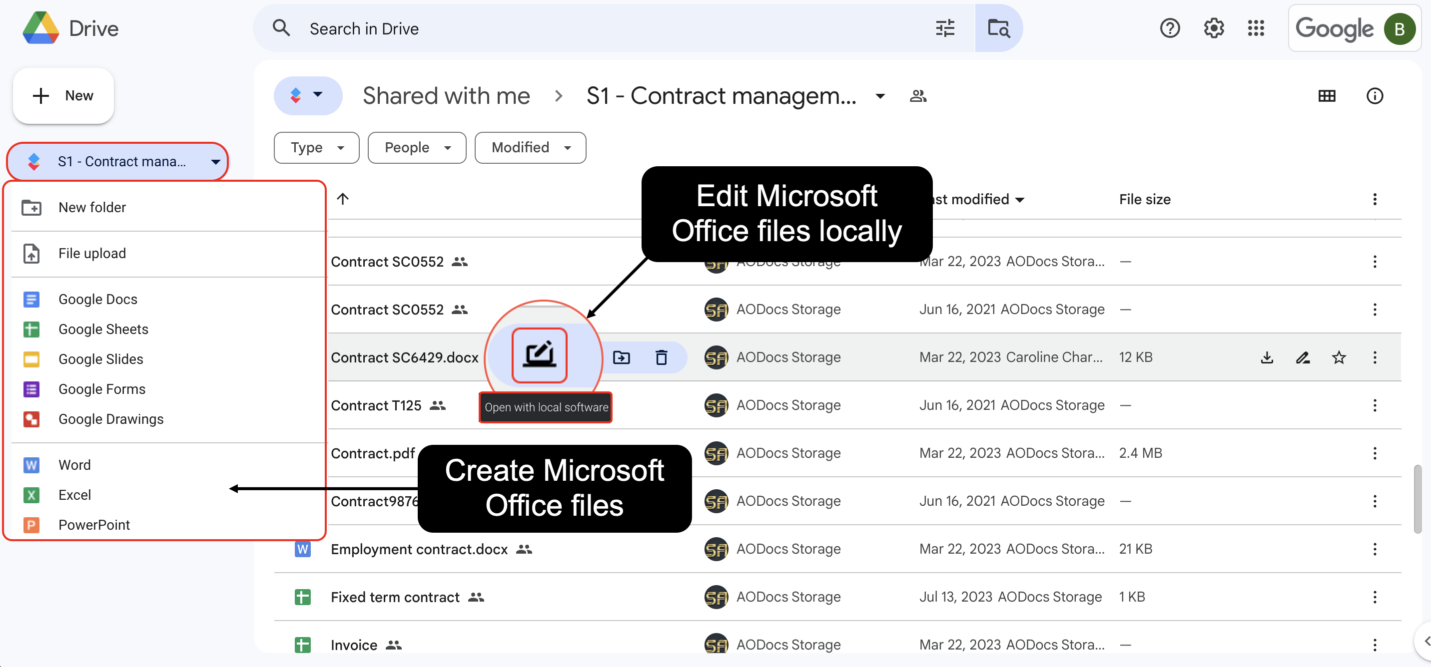Open more actions for Contract.pdf
This screenshot has height=667, width=1431.
1375,453
